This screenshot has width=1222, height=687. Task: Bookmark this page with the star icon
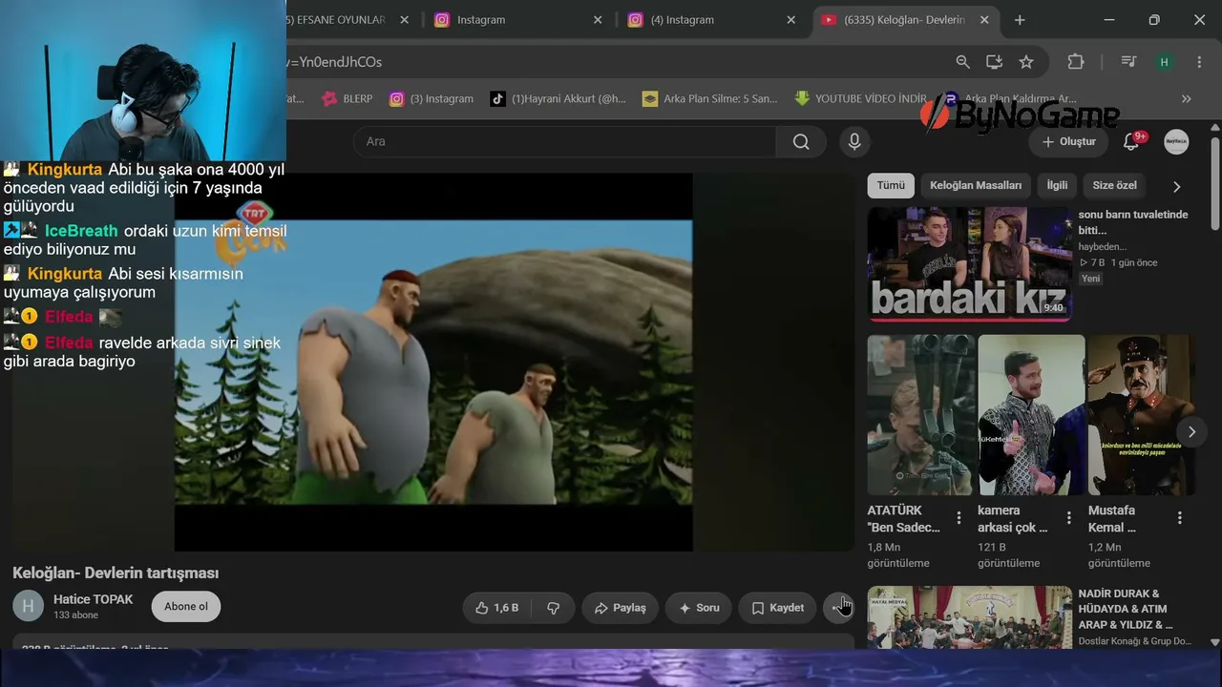click(x=1026, y=62)
